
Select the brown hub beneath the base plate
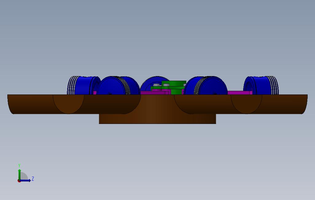pos(157,119)
